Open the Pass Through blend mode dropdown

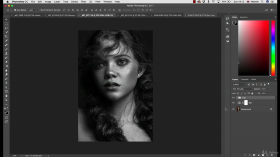242,89
